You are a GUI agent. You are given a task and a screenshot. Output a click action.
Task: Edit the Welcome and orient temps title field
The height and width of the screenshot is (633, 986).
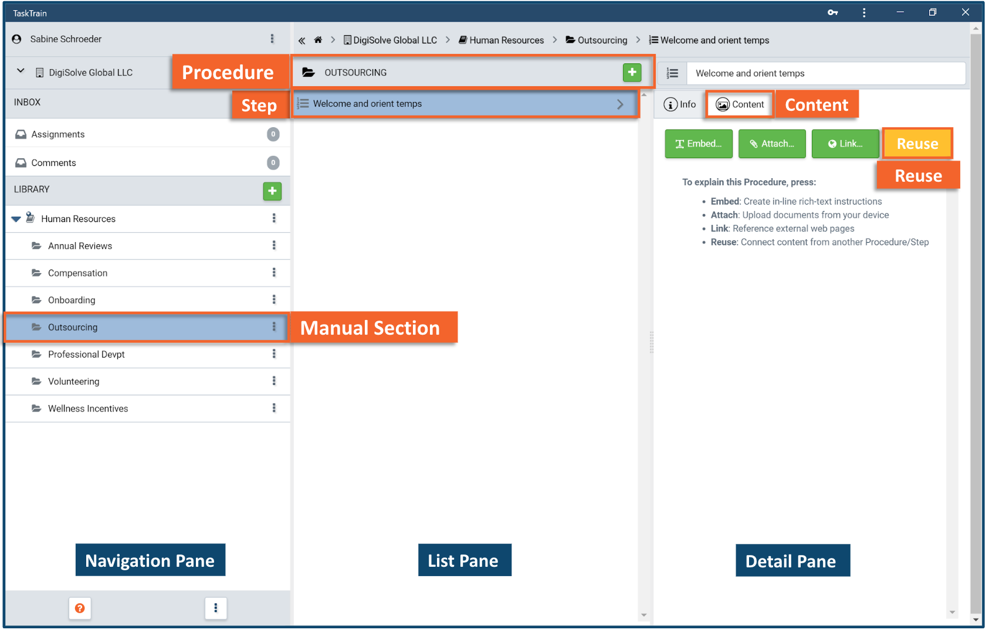826,73
